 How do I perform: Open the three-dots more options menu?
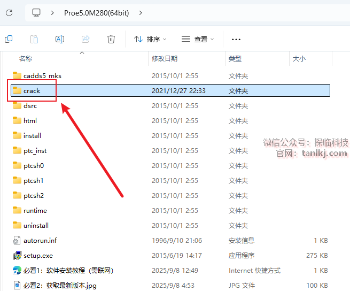pos(236,39)
